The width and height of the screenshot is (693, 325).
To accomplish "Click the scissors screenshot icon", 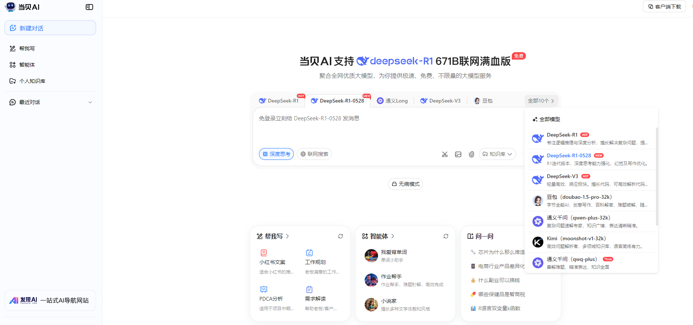I will 445,154.
